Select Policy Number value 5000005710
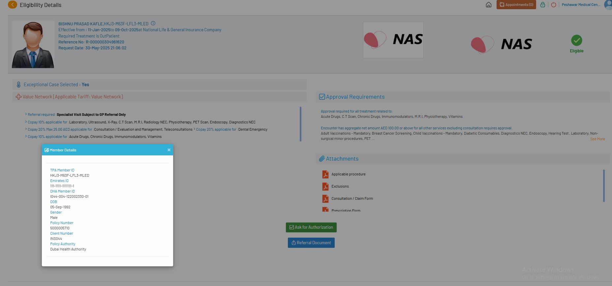 coord(60,228)
